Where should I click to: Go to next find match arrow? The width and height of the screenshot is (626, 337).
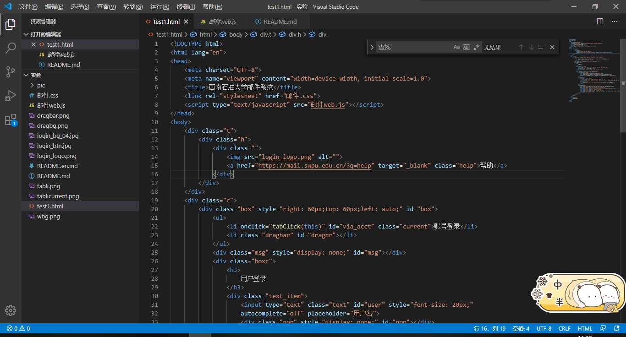532,47
